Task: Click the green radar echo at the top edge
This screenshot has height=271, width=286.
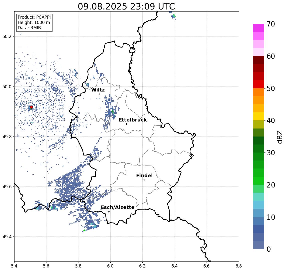Action: coord(174,16)
